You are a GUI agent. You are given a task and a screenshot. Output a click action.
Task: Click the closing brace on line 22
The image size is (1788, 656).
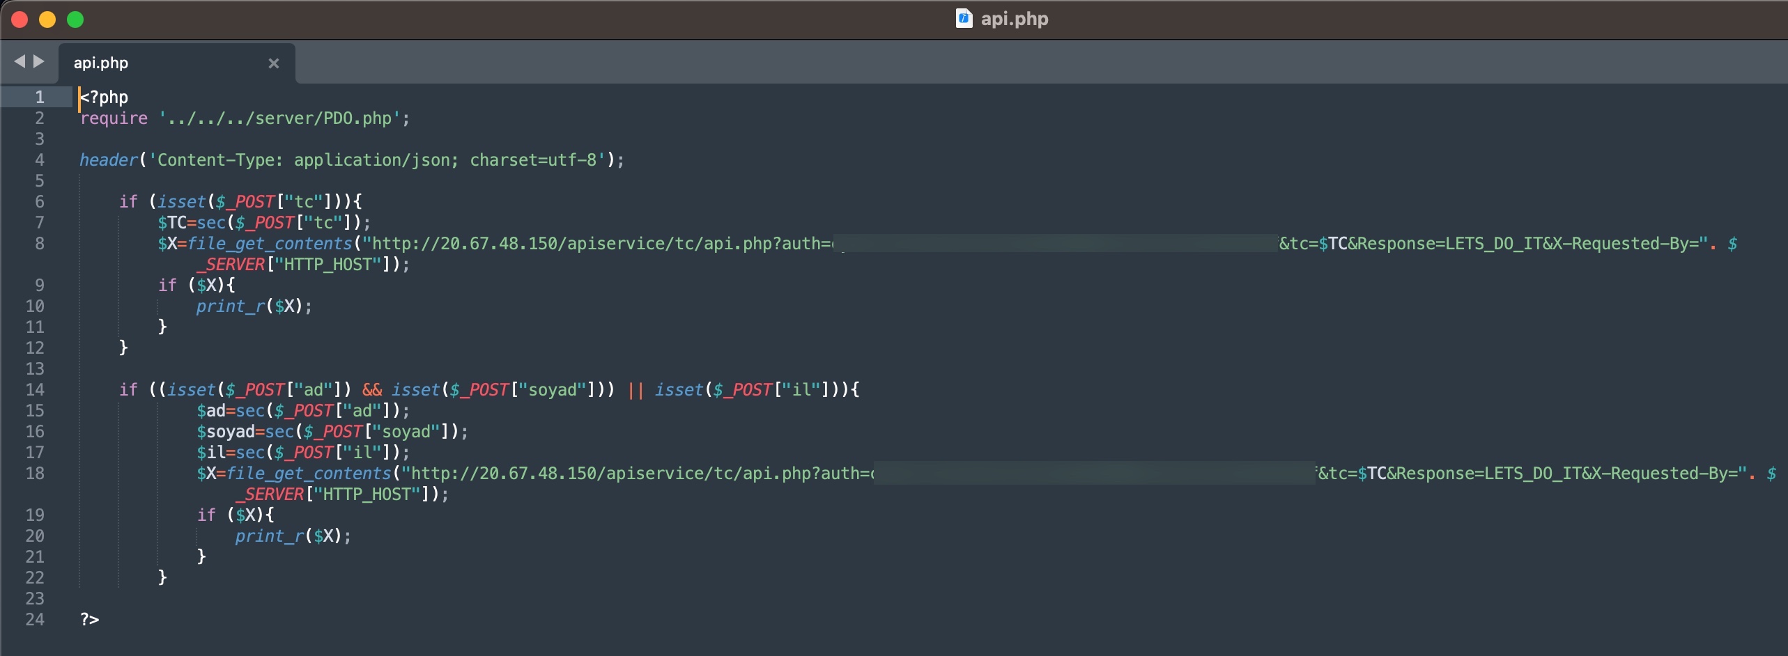[162, 577]
